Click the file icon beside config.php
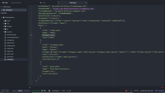This screenshot has height=93, width=165. [x=5, y=40]
